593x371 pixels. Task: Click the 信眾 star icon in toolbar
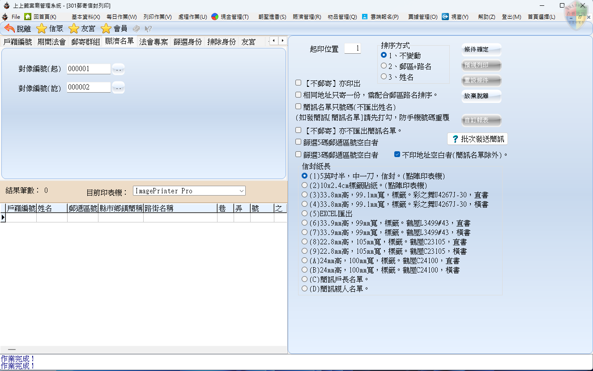[x=42, y=29]
